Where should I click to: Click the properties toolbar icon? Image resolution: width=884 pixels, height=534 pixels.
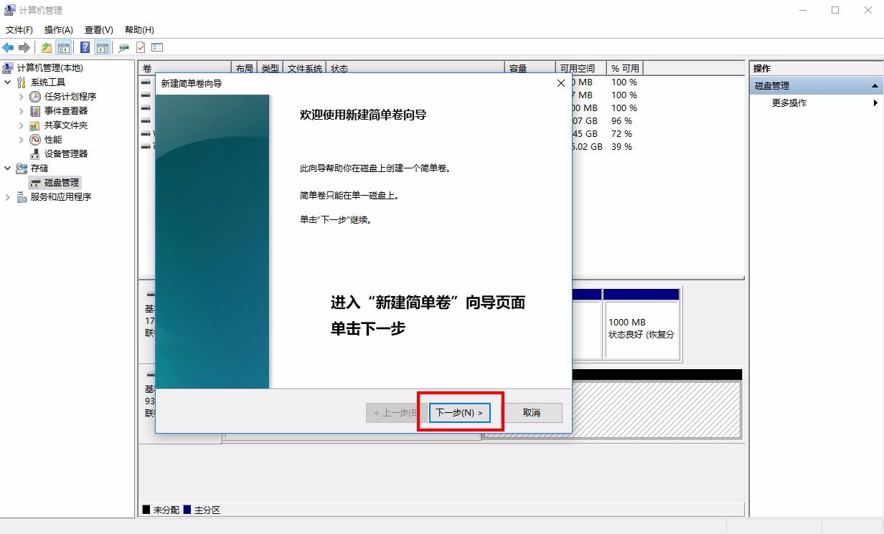[141, 47]
